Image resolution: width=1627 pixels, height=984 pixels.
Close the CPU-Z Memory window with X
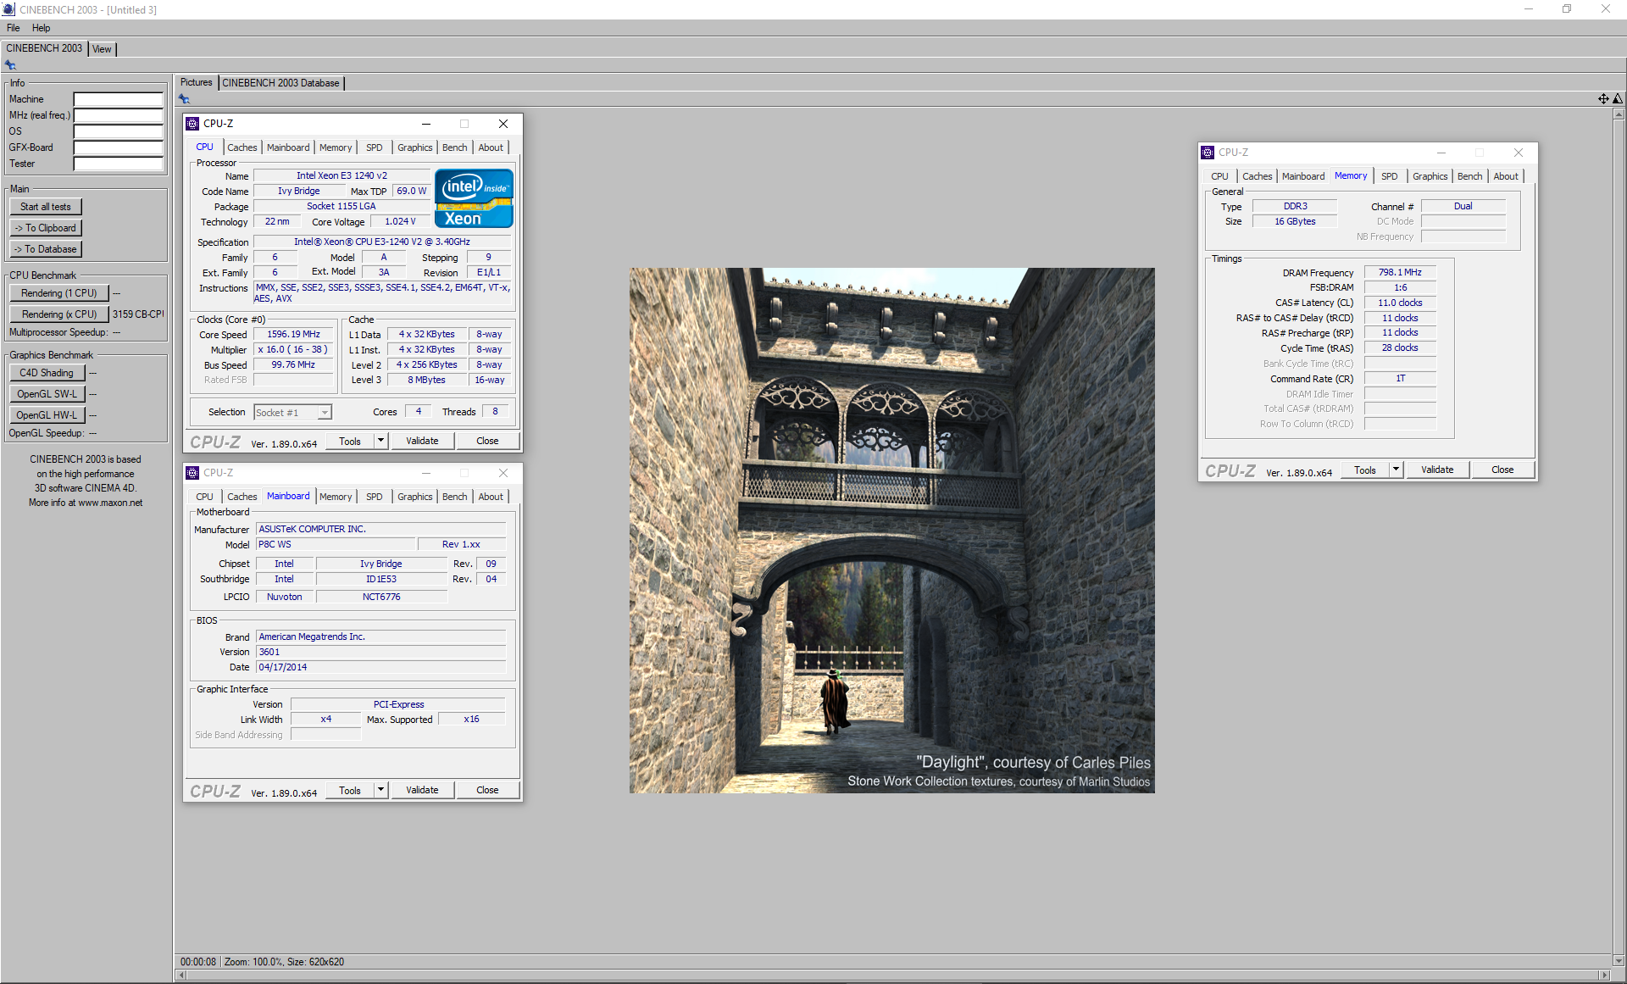1519,153
